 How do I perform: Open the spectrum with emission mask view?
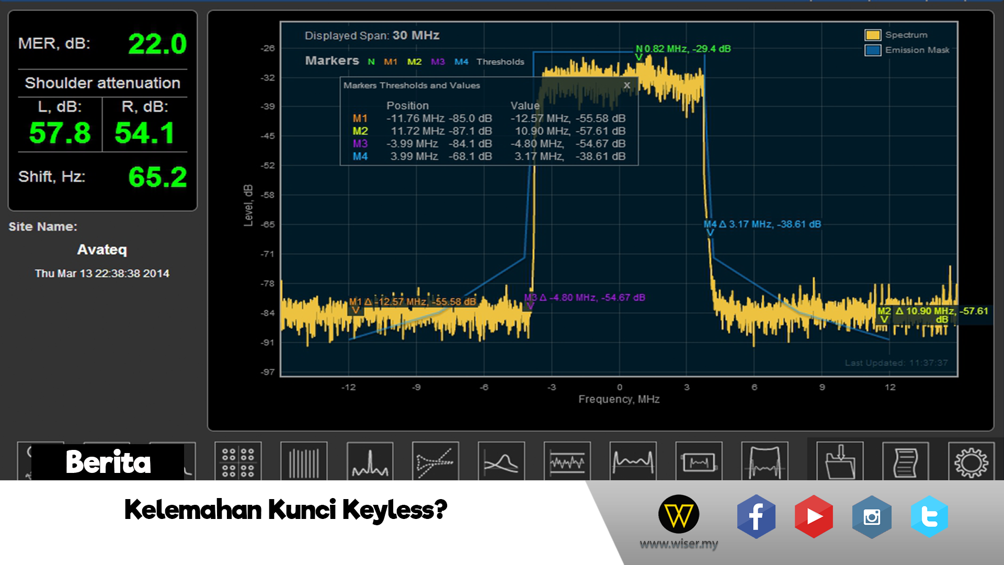pyautogui.click(x=765, y=461)
